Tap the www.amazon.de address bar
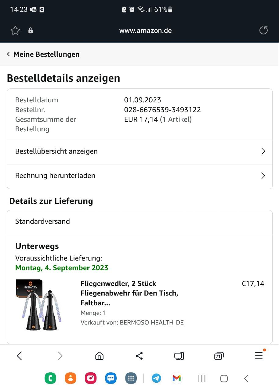The image size is (279, 390). pos(145,30)
